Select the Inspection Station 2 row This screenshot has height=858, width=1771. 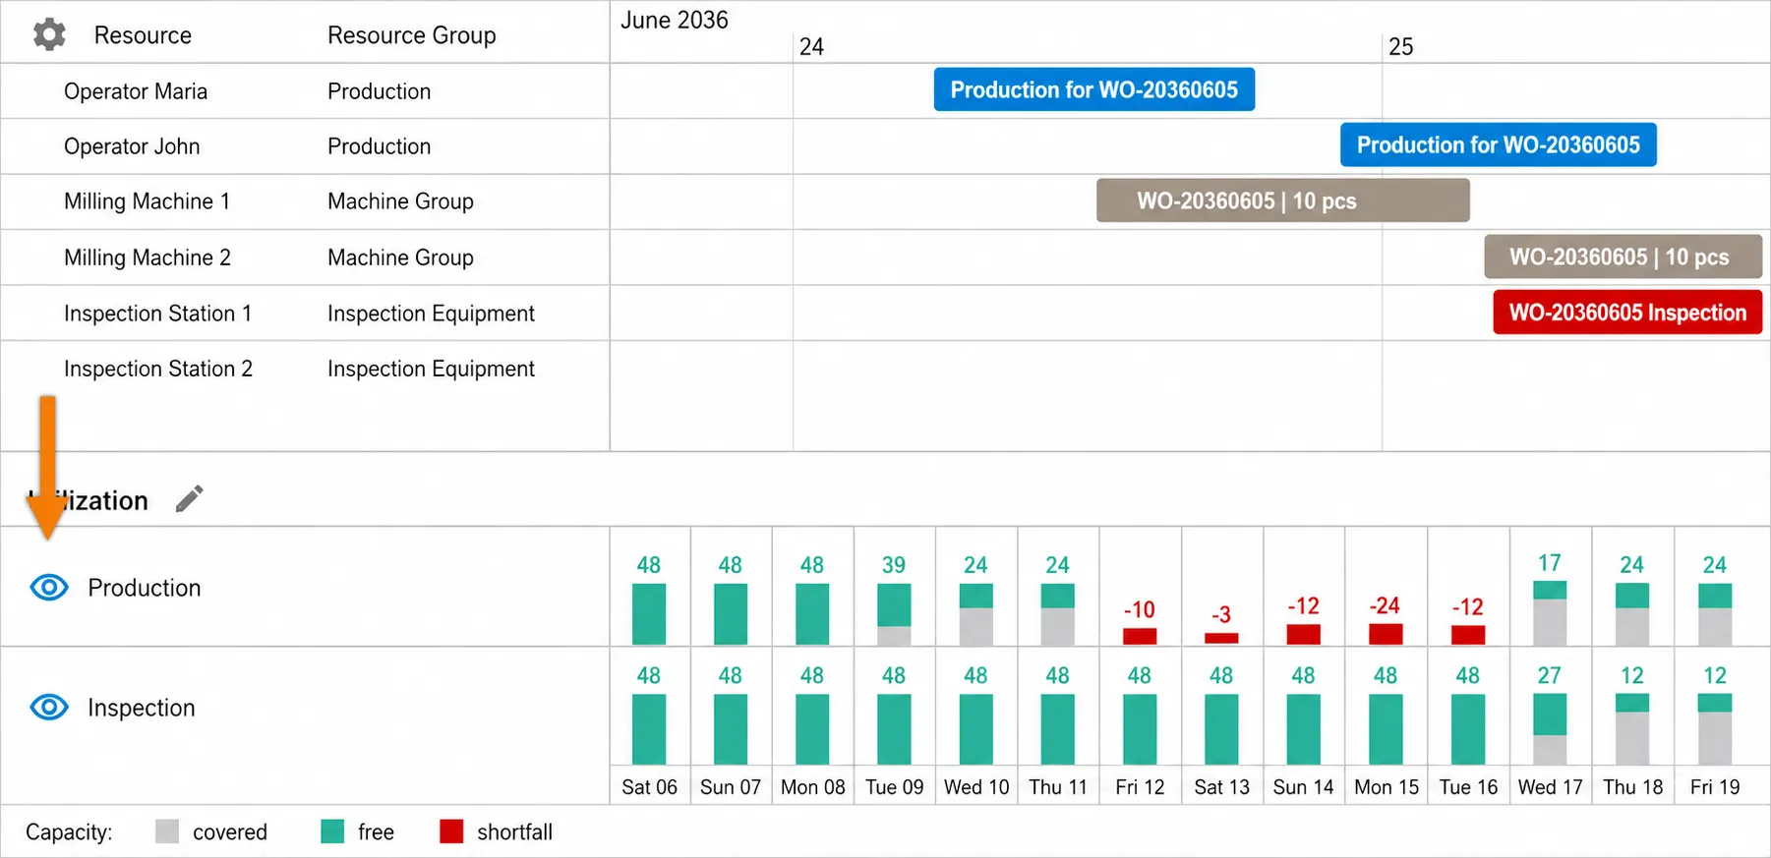[305, 369]
